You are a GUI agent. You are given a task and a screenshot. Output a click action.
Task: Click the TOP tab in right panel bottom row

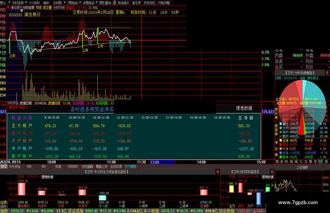(x=320, y=161)
